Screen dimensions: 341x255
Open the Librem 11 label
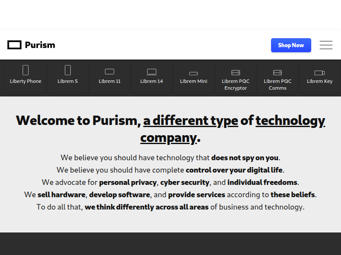[x=110, y=81]
